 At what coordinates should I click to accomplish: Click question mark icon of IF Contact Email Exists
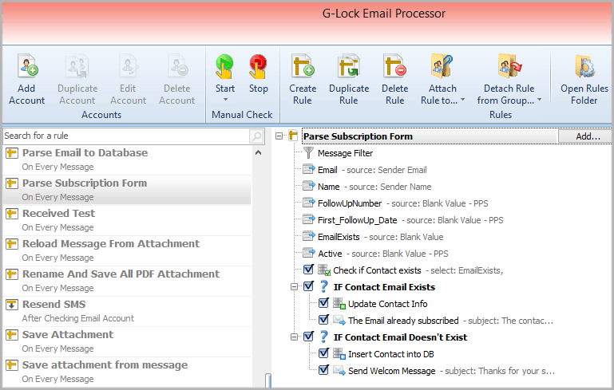[x=324, y=287]
